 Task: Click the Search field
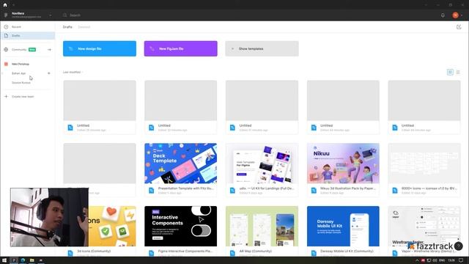(75, 15)
